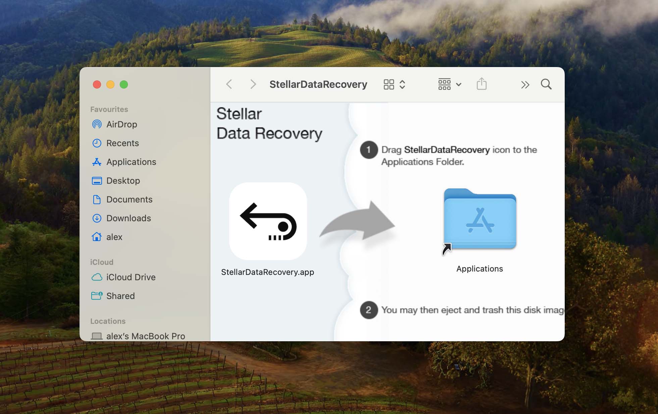Click the Downloads arrow icon

pos(97,218)
